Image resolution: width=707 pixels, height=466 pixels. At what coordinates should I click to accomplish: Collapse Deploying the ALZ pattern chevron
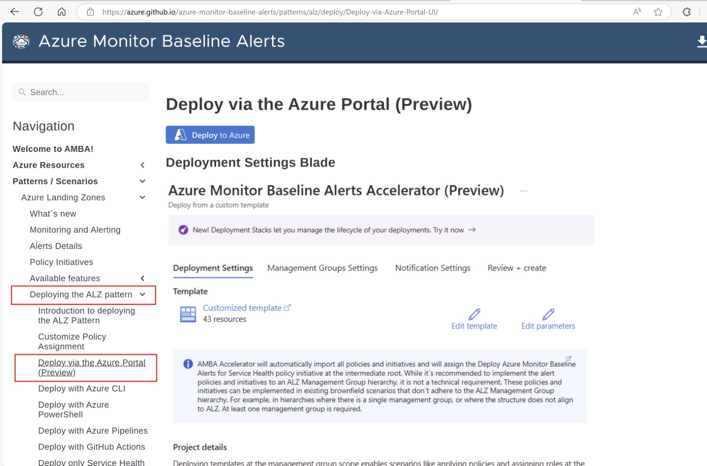(142, 294)
